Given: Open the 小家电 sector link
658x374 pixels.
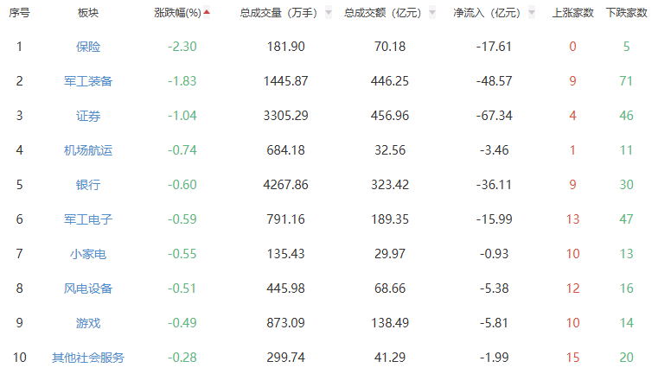Looking at the screenshot, I should pos(88,254).
